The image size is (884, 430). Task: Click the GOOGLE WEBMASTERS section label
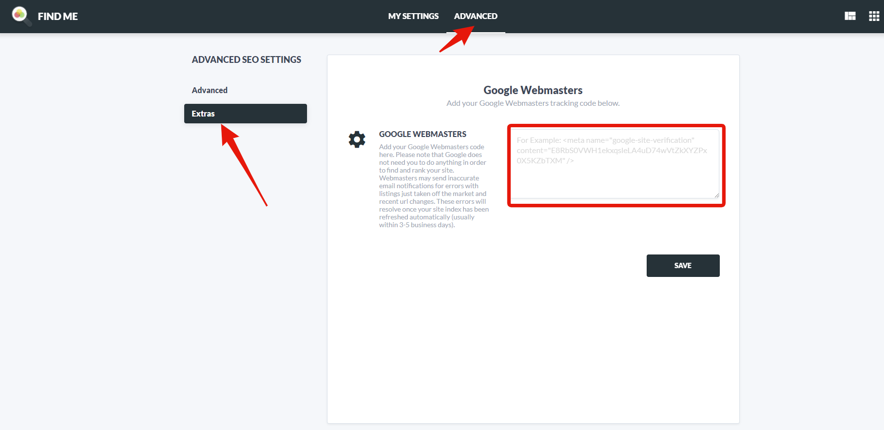[x=423, y=134]
